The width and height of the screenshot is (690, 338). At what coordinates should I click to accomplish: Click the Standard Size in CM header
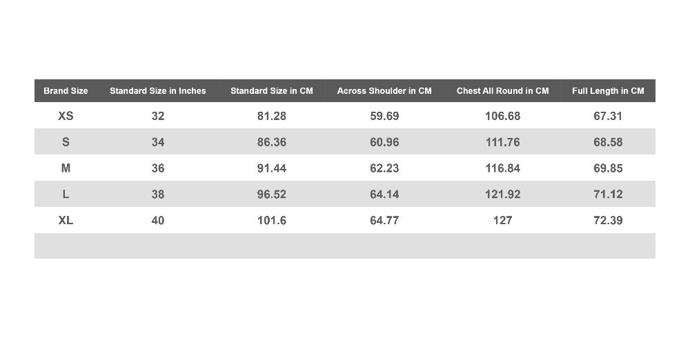(x=271, y=90)
